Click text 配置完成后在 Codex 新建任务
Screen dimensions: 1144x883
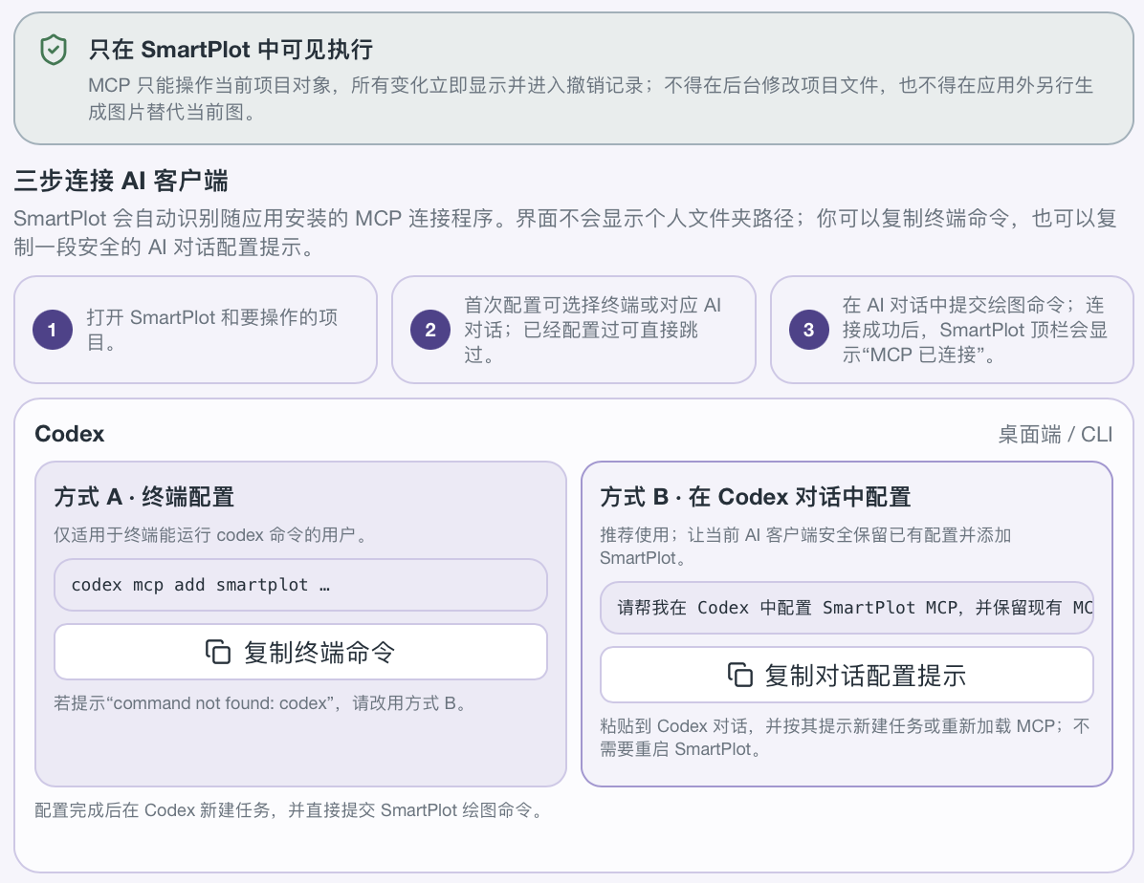point(291,810)
